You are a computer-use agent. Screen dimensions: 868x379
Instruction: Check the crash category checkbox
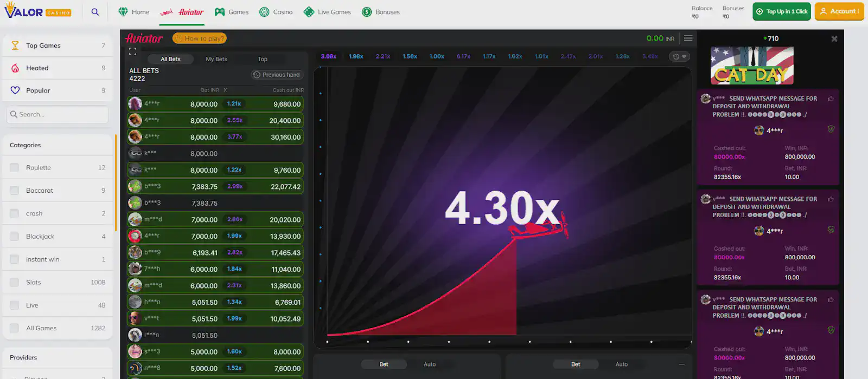click(15, 213)
